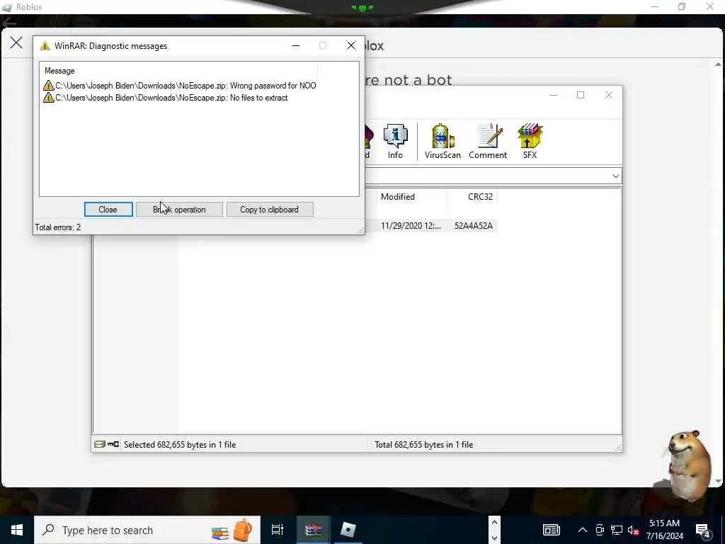Click the SFX icon in WinRAR toolbar

(x=530, y=142)
